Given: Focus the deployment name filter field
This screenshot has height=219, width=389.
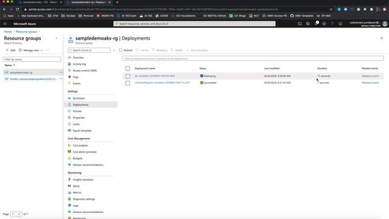Looking at the screenshot, I should tap(253, 58).
